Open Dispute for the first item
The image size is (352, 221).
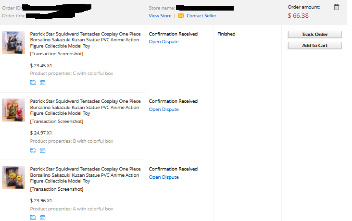click(x=163, y=42)
